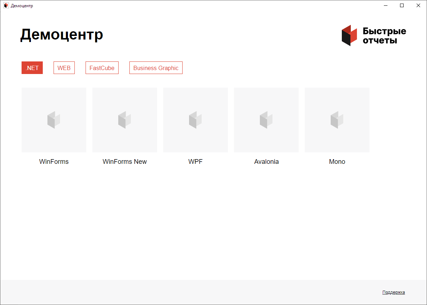Click the WinForms text label
The width and height of the screenshot is (427, 305).
54,162
